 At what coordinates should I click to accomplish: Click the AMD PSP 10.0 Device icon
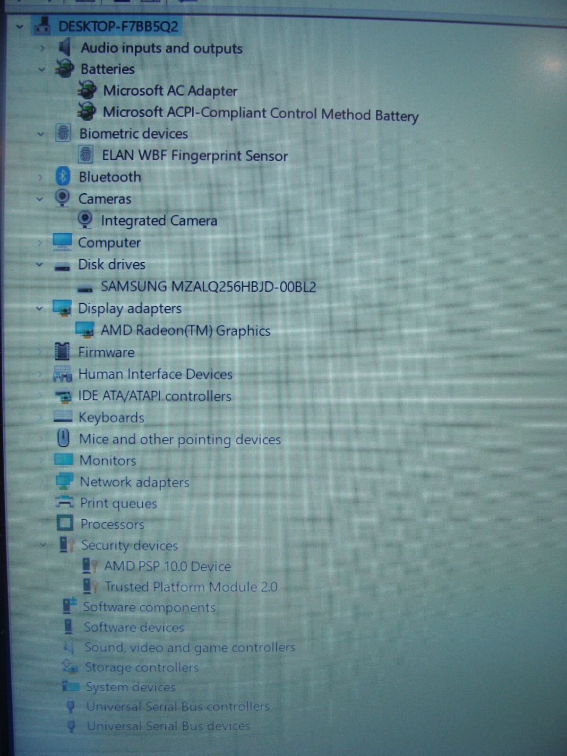(x=90, y=565)
